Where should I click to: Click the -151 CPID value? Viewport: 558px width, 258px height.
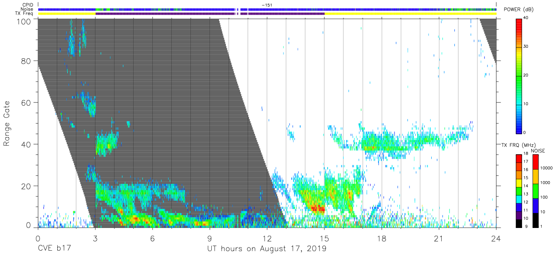click(x=267, y=5)
